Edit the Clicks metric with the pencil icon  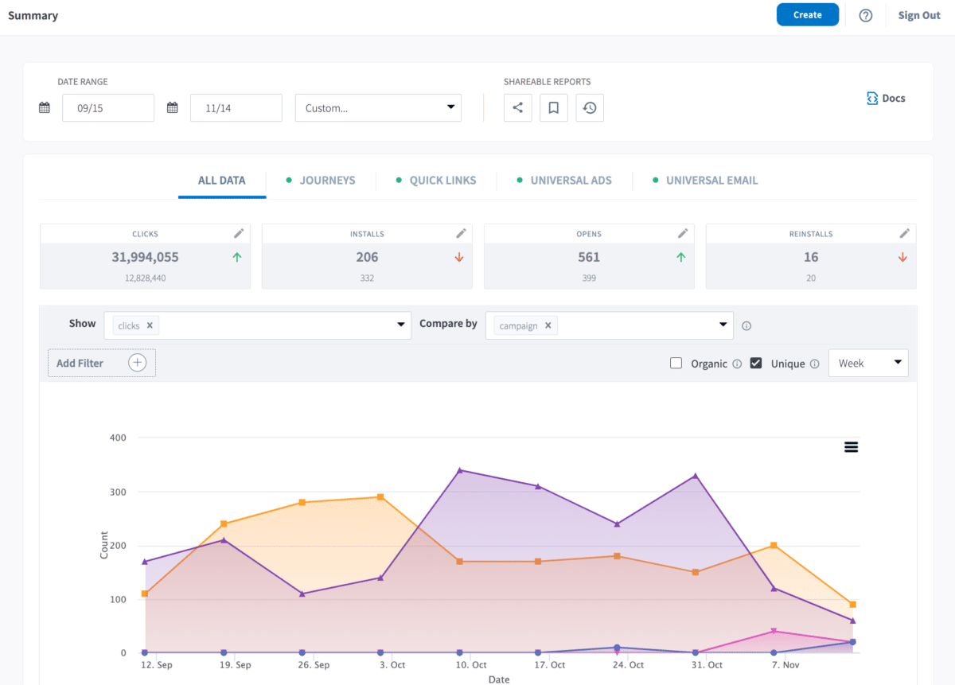pyautogui.click(x=238, y=233)
